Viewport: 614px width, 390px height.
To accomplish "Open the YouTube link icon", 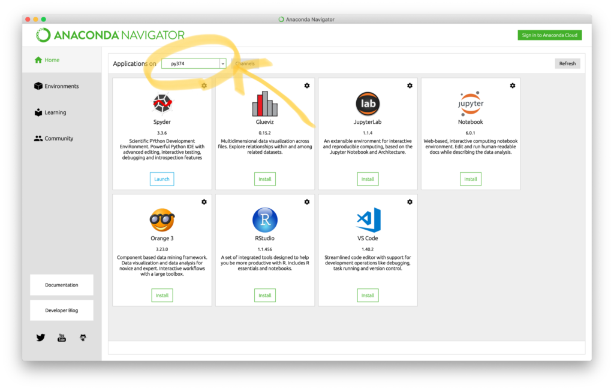I will [62, 337].
